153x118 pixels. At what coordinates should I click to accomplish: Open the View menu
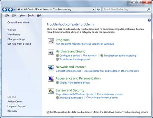pos(22,16)
